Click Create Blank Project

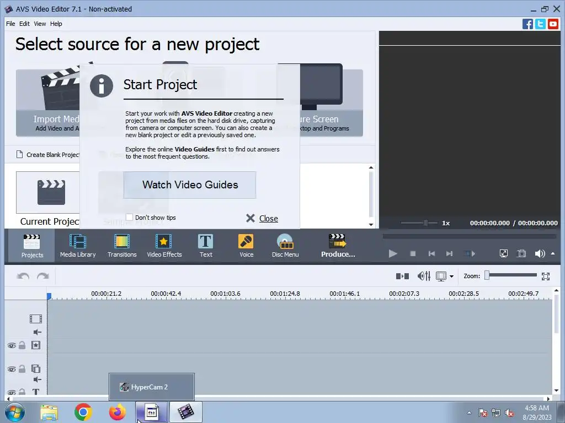48,155
